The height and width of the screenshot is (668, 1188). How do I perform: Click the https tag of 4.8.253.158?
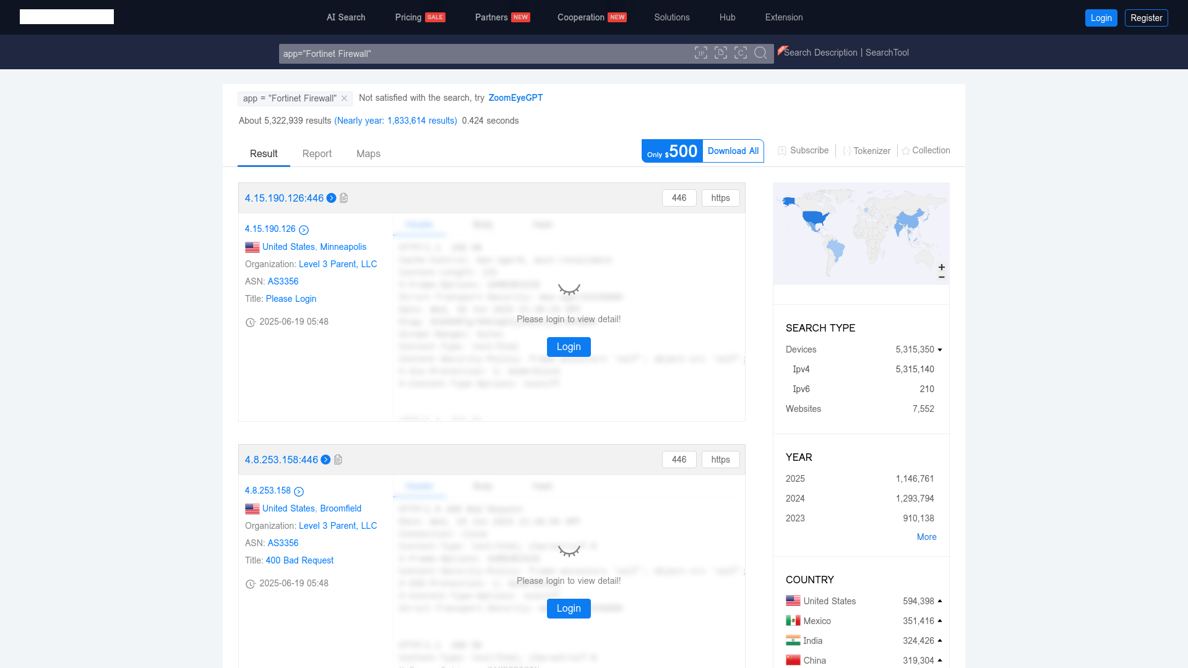point(720,460)
